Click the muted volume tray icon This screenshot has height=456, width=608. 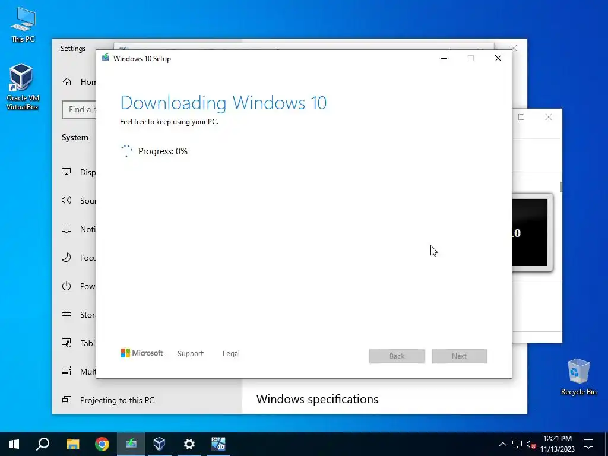[x=531, y=444]
